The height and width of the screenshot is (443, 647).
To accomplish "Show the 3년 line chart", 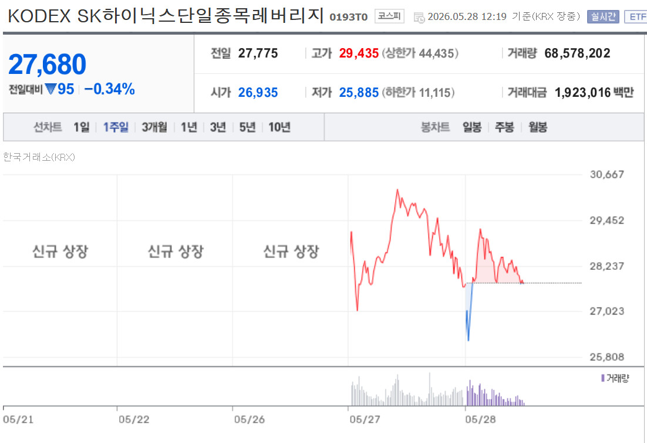I will tap(218, 127).
